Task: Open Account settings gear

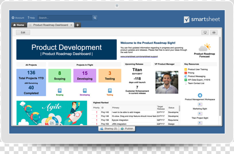Action: [x=13, y=18]
